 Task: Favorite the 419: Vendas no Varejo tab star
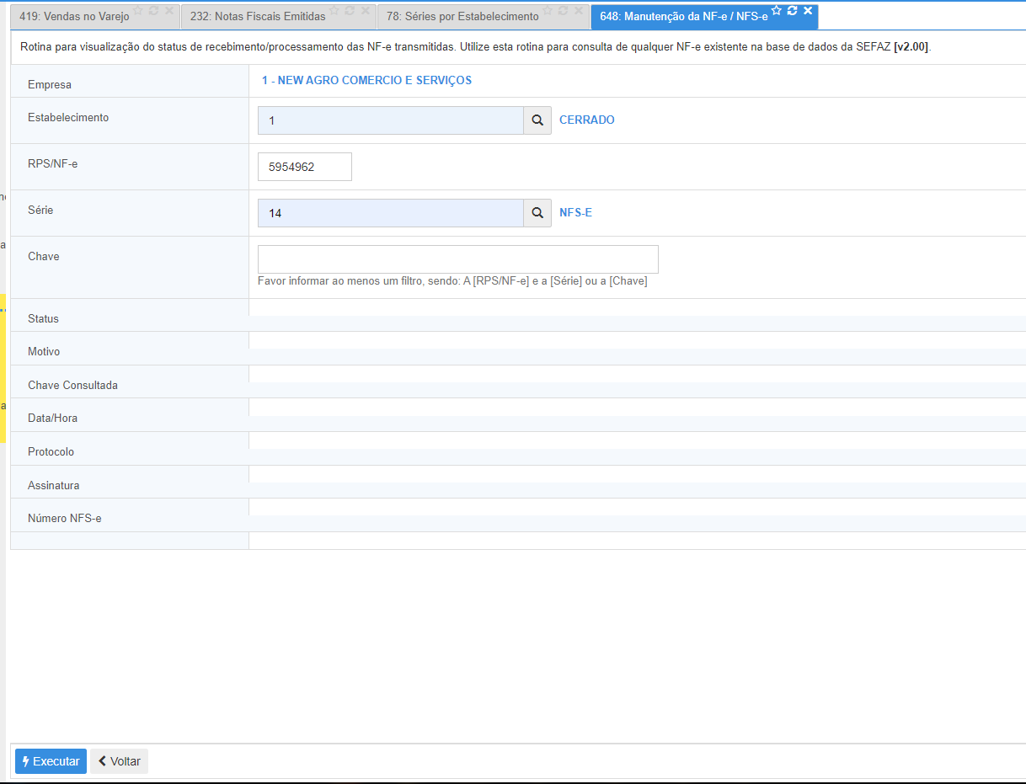coord(138,11)
